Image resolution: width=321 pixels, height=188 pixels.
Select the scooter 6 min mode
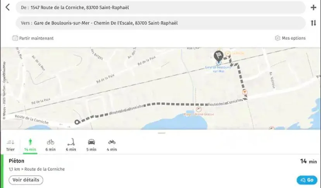(71, 145)
